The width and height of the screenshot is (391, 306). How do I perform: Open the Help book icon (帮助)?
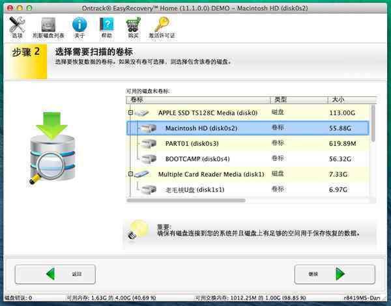107,27
